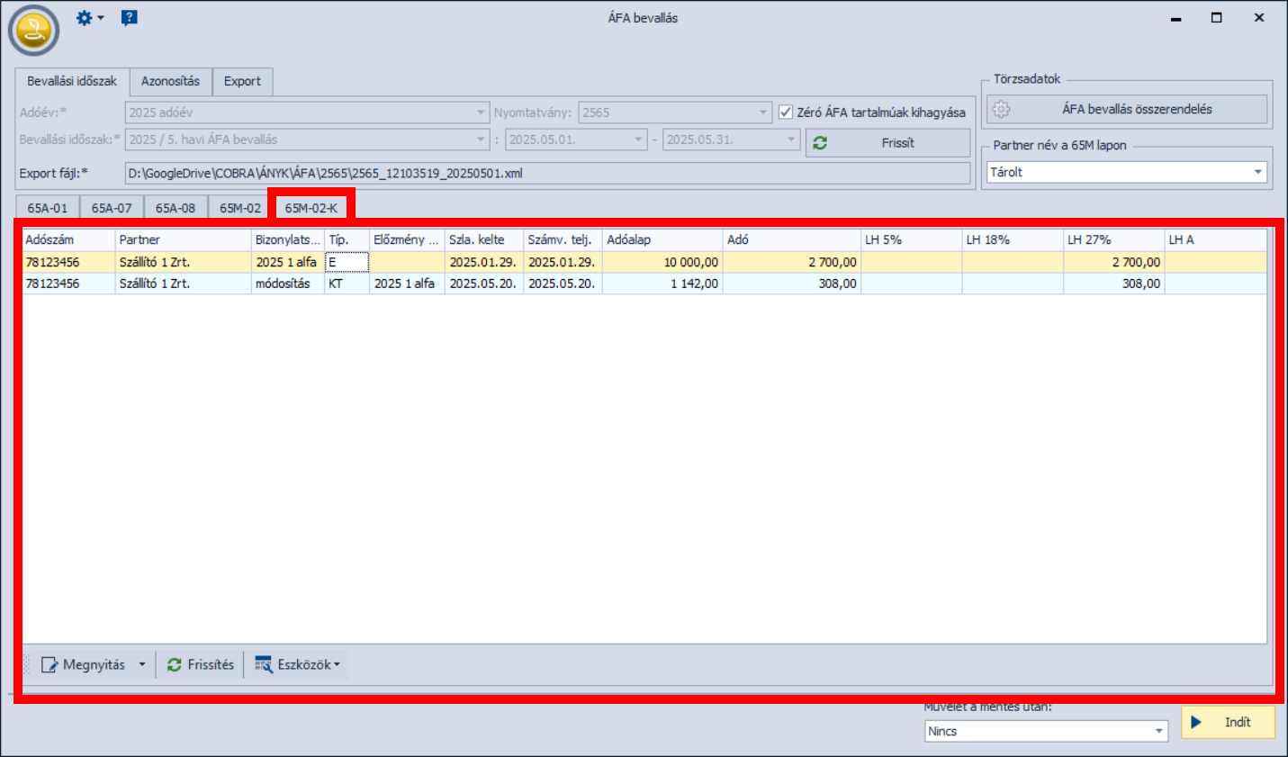Sort by the Adóalap column header
The height and width of the screenshot is (757, 1288).
click(x=661, y=240)
